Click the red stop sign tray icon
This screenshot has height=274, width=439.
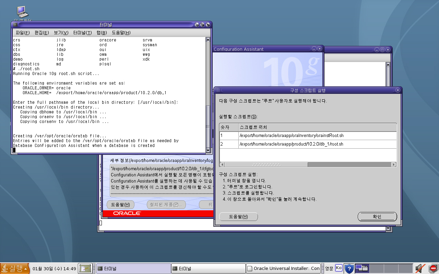(x=433, y=268)
